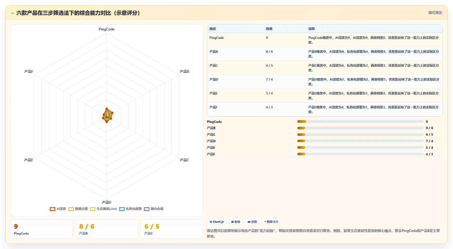Click the description starting "PingCode维度中"
The width and height of the screenshot is (453, 249).
pyautogui.click(x=374, y=40)
